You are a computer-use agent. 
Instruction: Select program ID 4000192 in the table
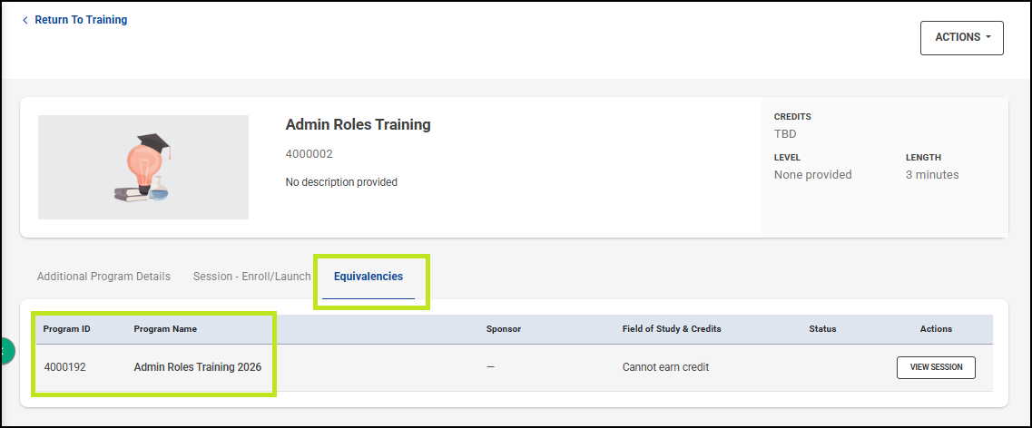point(64,367)
